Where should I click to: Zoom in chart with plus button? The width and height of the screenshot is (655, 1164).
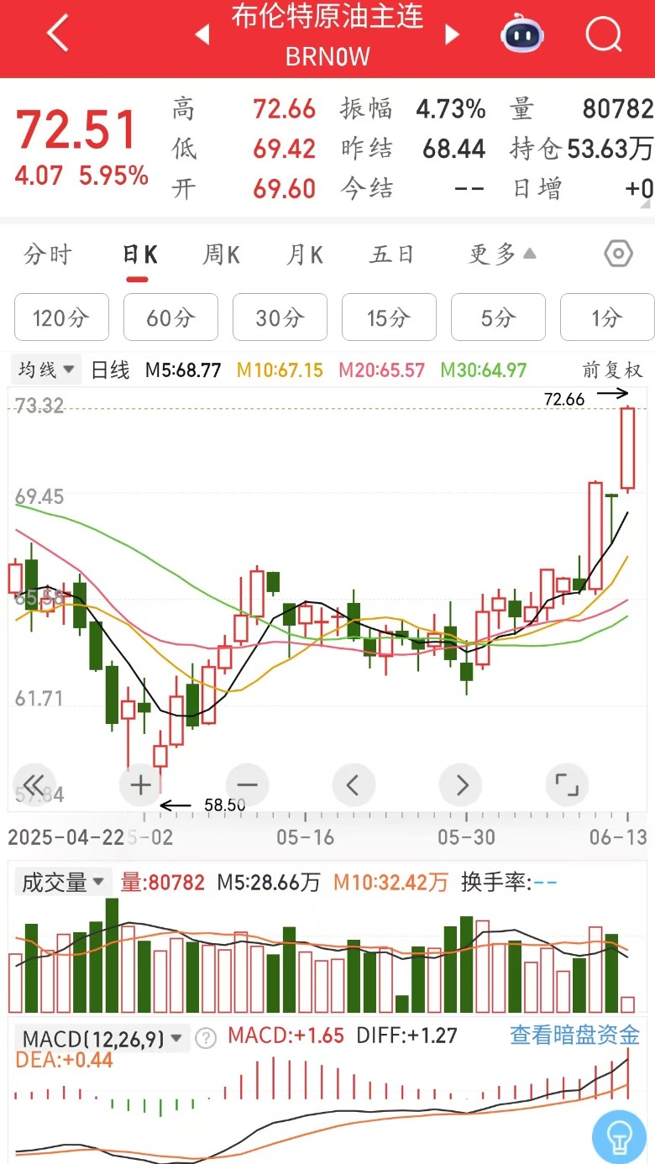(x=140, y=785)
